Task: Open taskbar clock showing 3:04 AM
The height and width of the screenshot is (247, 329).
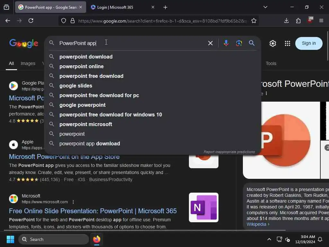Action: pos(305,239)
